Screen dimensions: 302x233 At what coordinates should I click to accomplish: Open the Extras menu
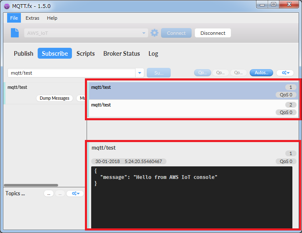32,18
